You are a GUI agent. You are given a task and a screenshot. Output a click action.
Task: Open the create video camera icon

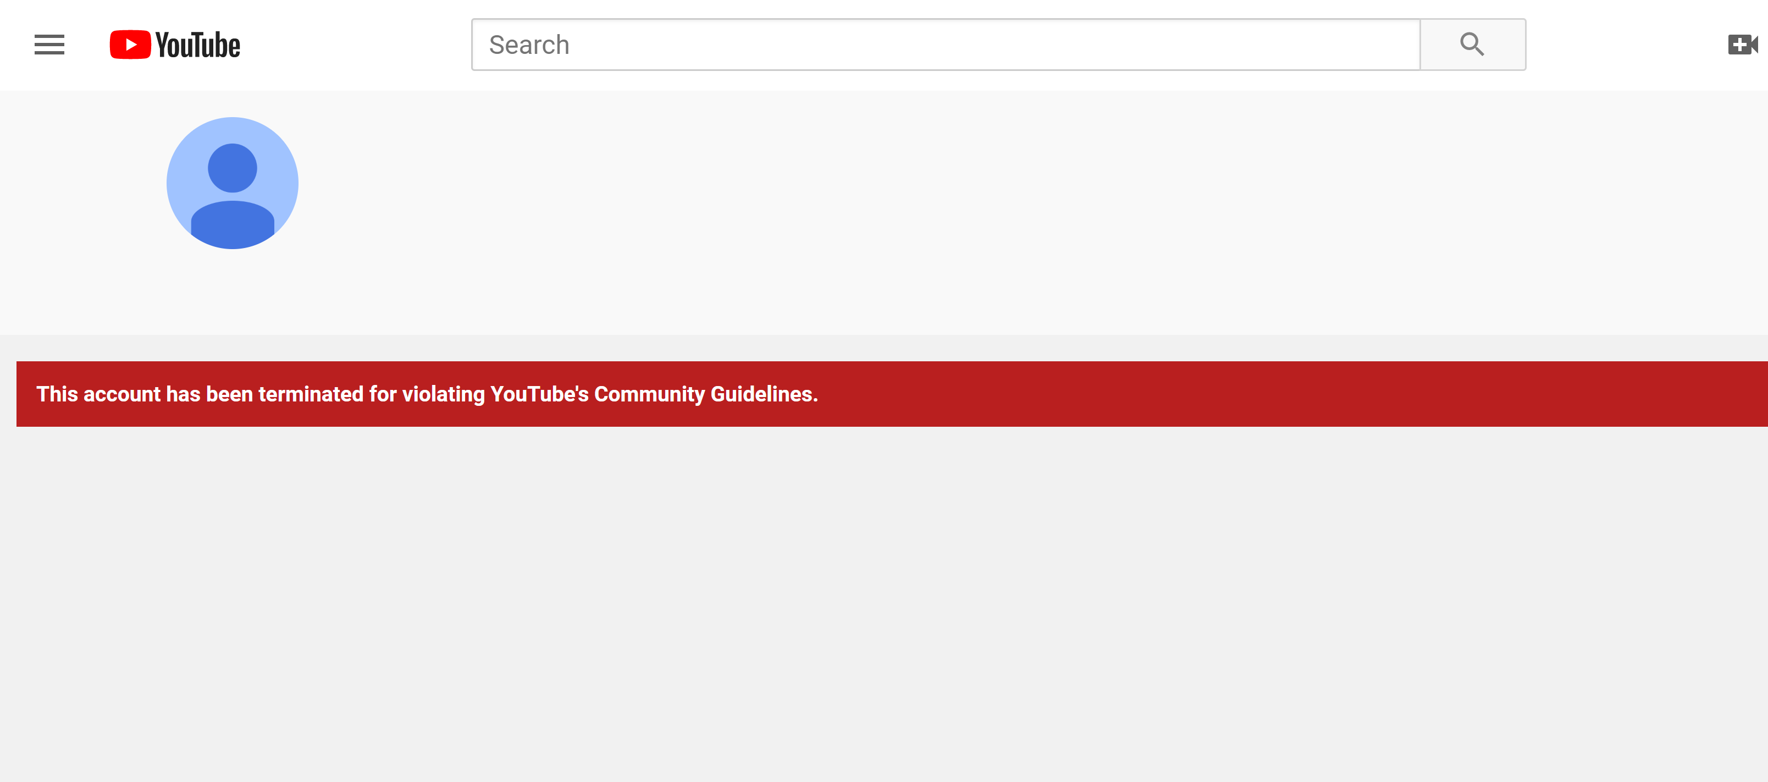coord(1743,45)
